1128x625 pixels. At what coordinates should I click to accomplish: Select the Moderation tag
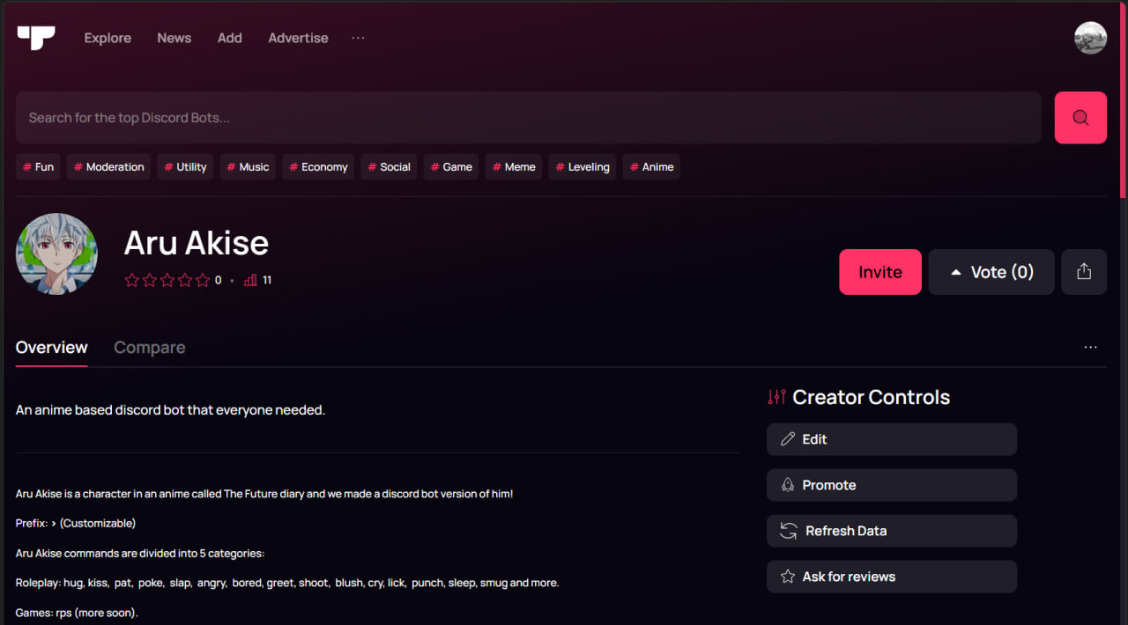pos(108,167)
